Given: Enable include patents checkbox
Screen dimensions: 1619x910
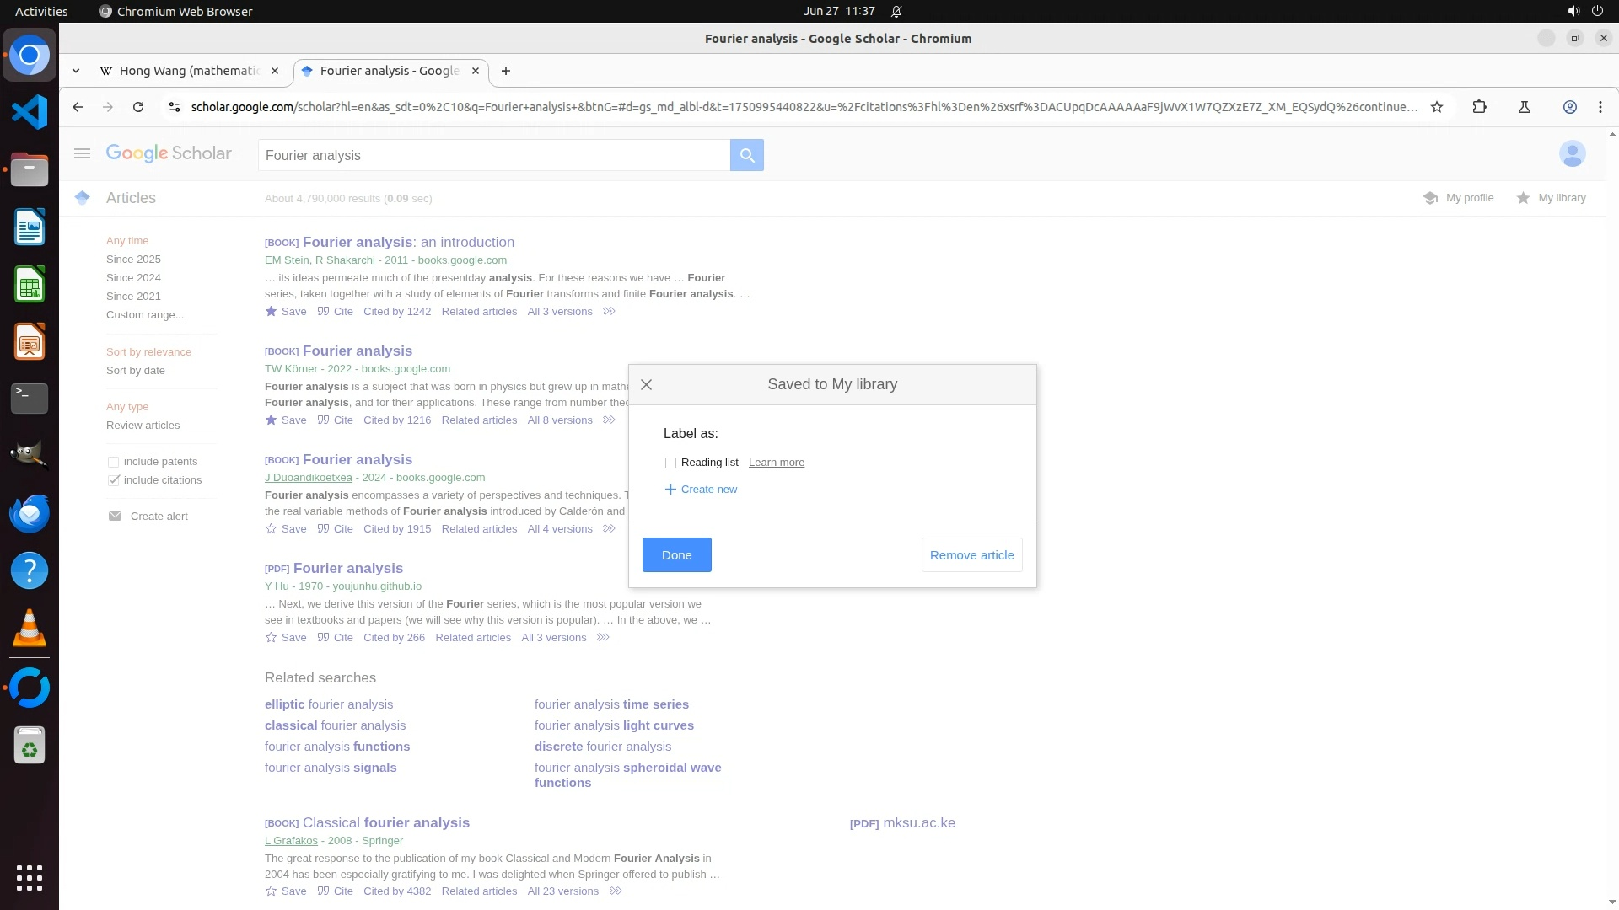Looking at the screenshot, I should click(x=113, y=462).
